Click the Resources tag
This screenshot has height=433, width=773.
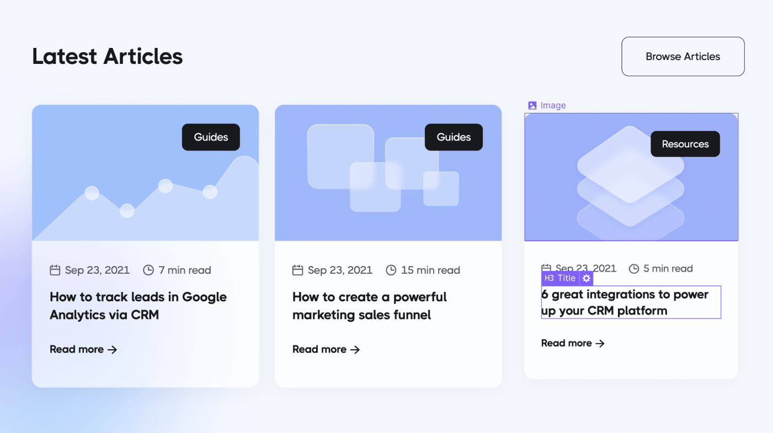[685, 144]
